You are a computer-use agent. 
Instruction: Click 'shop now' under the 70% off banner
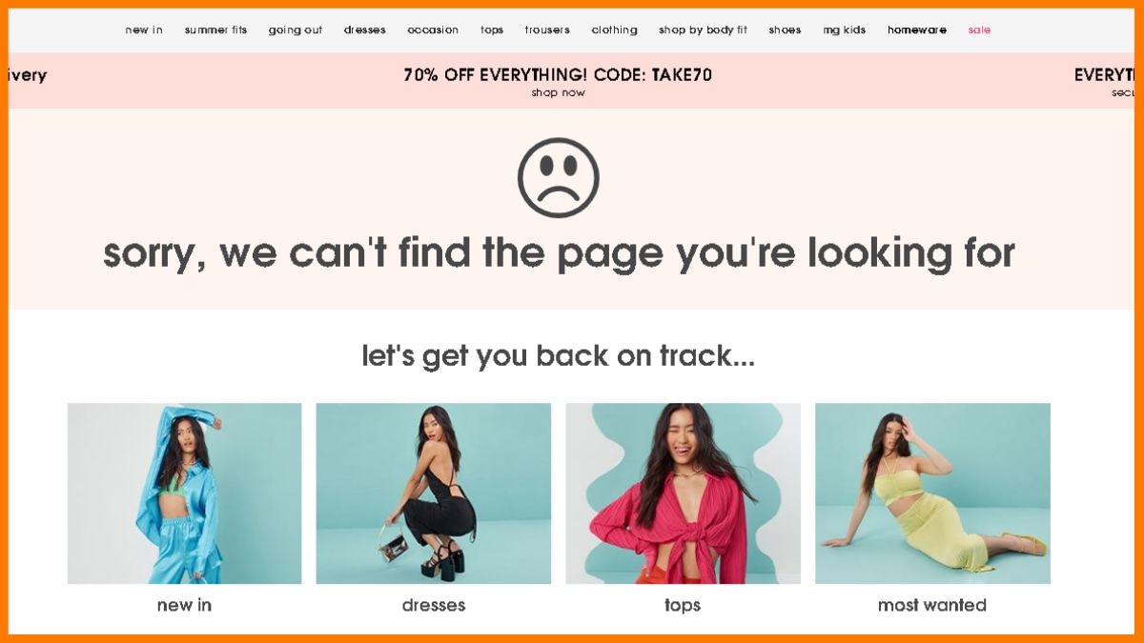[559, 93]
